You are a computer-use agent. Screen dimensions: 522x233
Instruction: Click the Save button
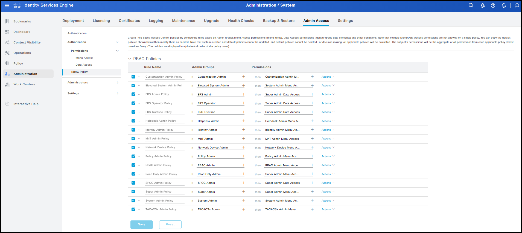click(141, 225)
